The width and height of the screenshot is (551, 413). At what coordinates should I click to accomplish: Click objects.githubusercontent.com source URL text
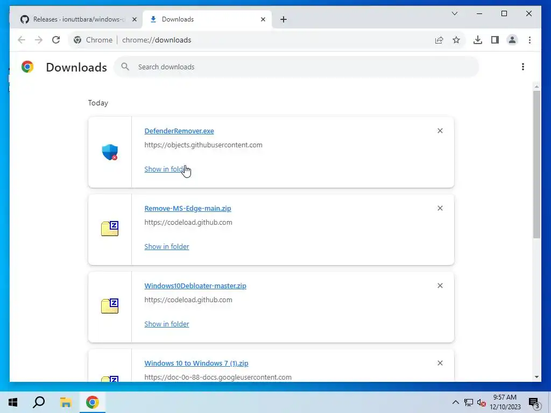point(203,145)
